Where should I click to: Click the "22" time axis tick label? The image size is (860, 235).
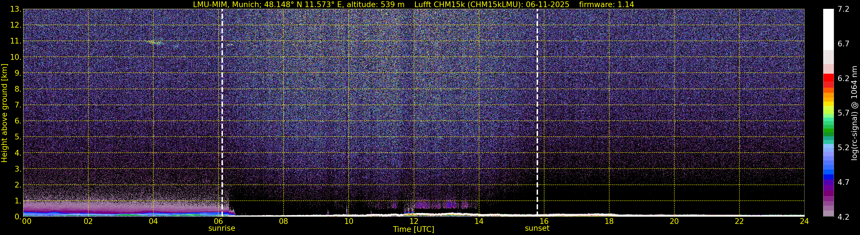pos(739,221)
